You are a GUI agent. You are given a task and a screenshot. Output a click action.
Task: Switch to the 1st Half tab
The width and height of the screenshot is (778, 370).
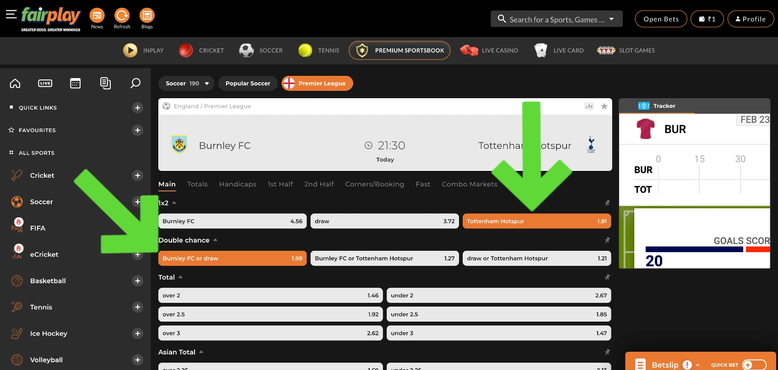click(x=280, y=184)
